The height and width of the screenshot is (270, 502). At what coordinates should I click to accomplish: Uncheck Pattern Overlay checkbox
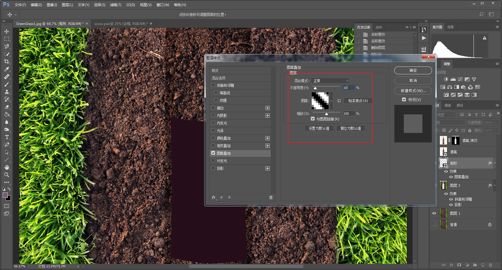click(213, 153)
